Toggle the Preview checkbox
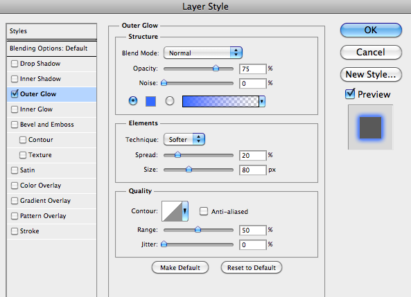Viewport: 411px width, 297px height. (x=350, y=93)
